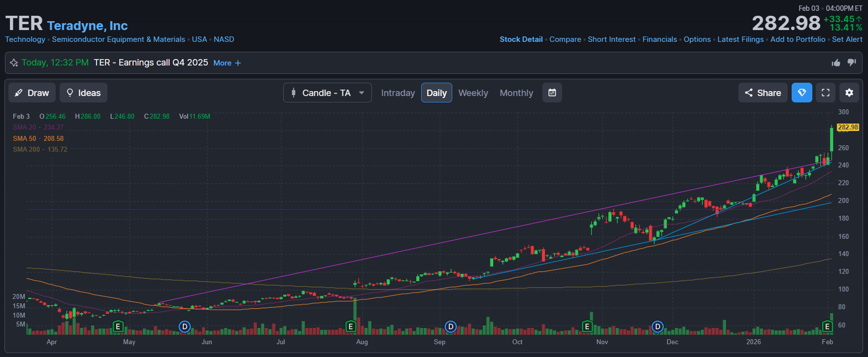Click the Teradyne, Inc company name
868x357 pixels.
click(x=87, y=26)
